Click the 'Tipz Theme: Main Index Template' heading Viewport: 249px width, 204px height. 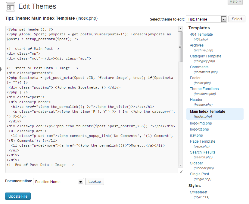coord(40,18)
